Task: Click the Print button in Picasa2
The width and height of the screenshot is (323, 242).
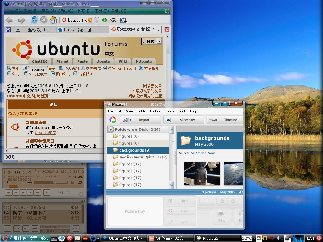Action: click(x=221, y=216)
